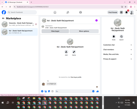137x109 pixels.
Task: Send a thumbs-up like
Action: [98, 91]
